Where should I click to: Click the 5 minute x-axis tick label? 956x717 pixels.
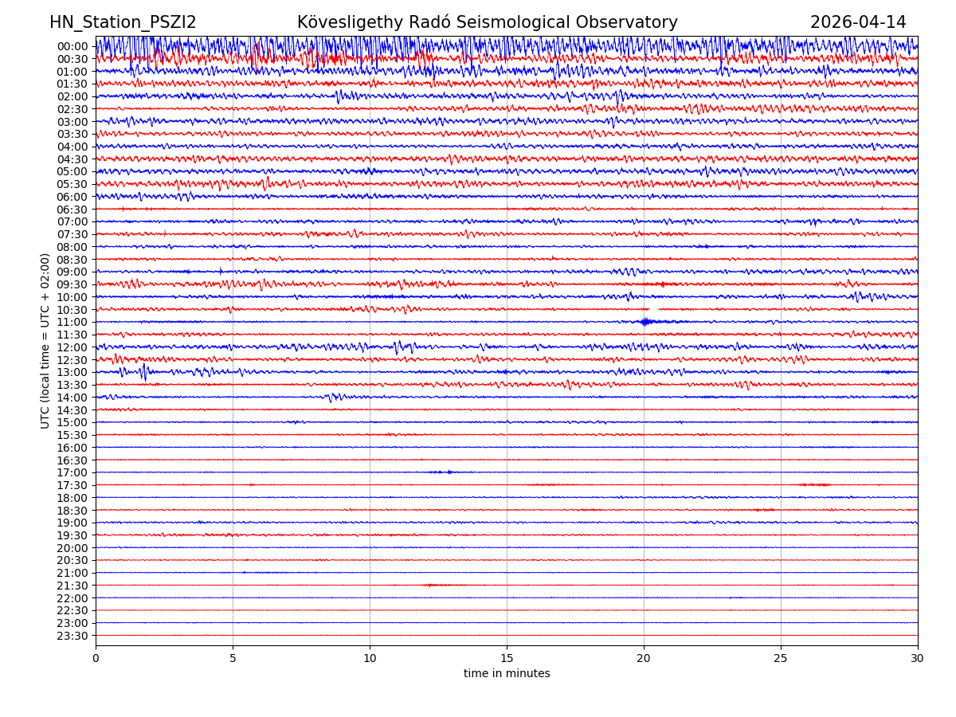233,659
